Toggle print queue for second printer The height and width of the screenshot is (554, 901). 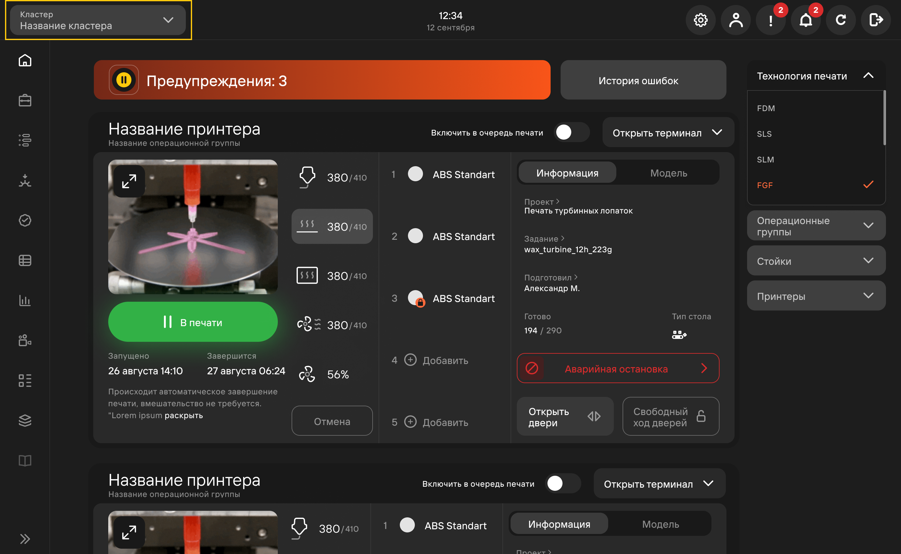(x=562, y=483)
